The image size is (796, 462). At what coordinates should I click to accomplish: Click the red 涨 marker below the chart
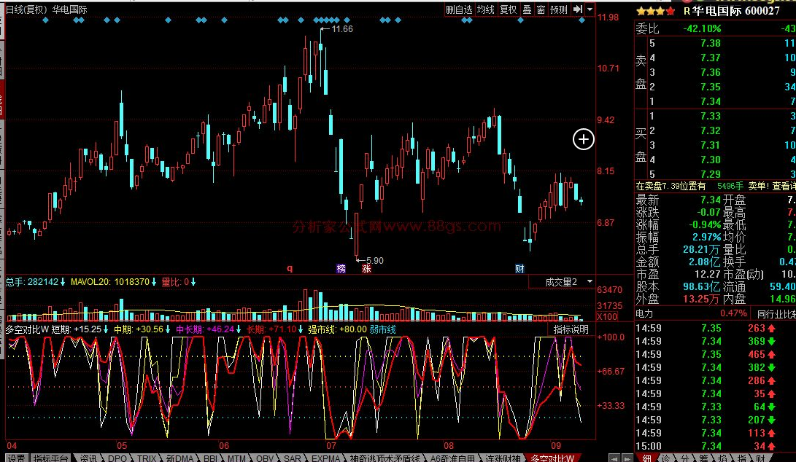(366, 268)
